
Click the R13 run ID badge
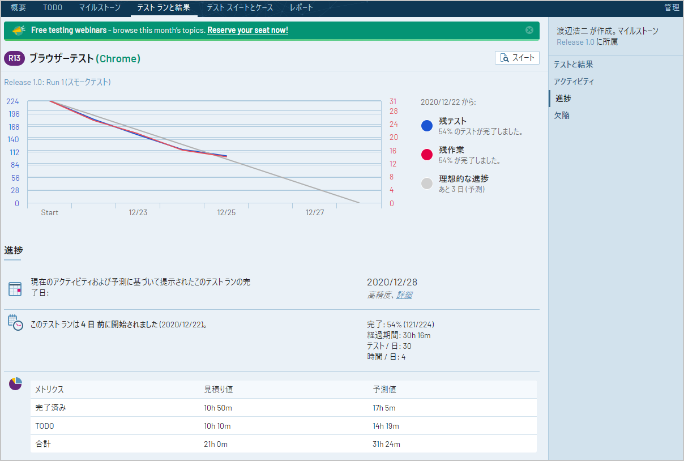tap(14, 58)
